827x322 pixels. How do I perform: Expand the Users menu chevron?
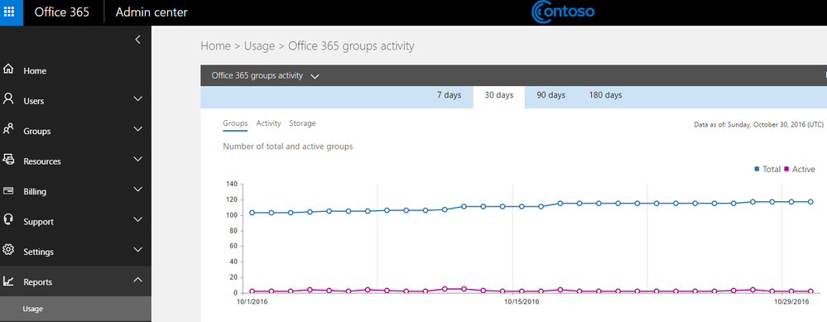137,99
